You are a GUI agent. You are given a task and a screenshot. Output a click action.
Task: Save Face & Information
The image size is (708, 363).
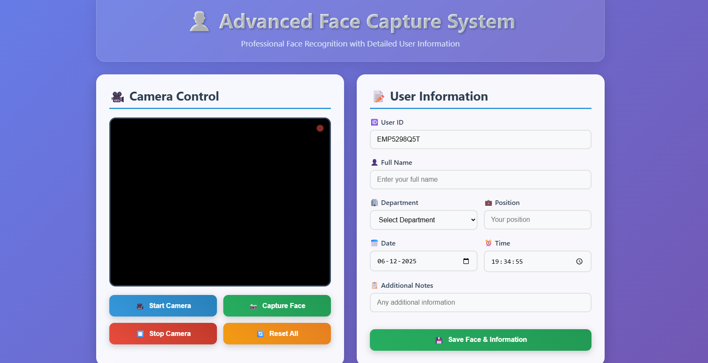coord(480,340)
